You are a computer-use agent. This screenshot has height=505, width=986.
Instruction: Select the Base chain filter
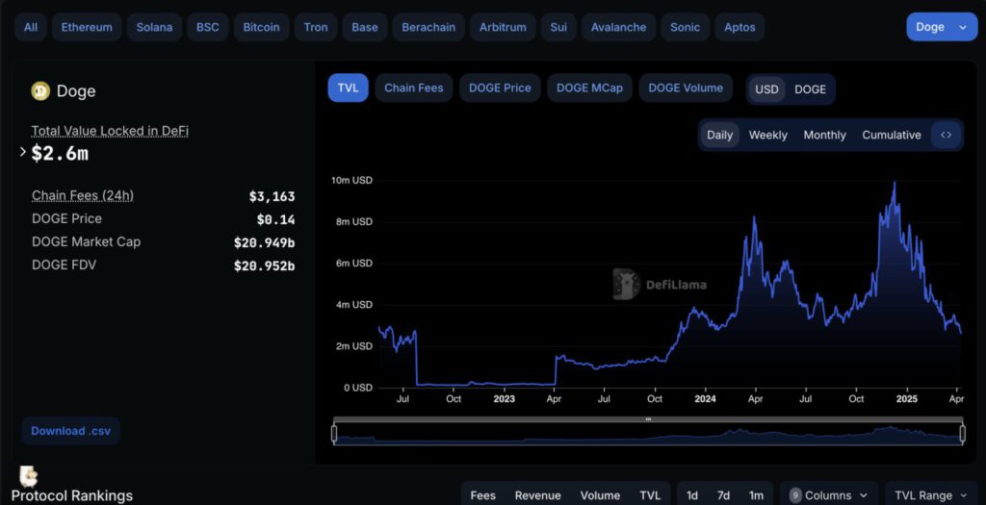click(365, 28)
